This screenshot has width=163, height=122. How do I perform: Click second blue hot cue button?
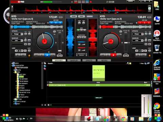[x=56, y=23]
